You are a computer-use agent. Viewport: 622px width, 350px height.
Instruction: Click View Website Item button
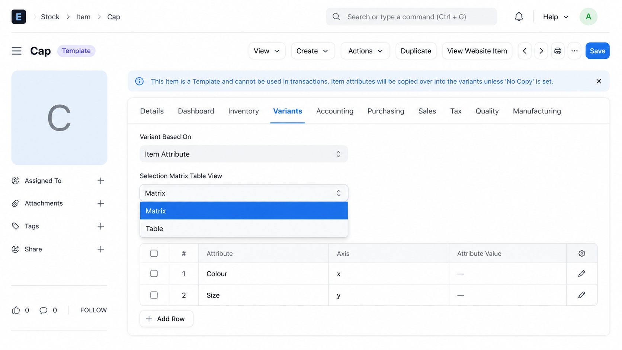[477, 51]
